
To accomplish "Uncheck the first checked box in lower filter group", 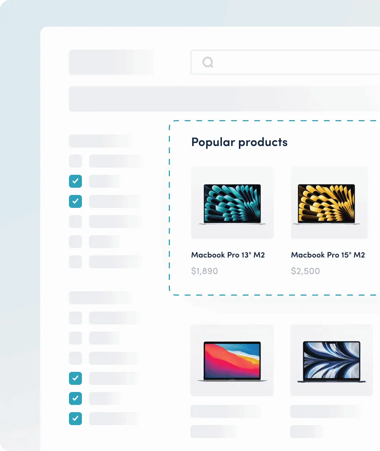I will coord(75,378).
